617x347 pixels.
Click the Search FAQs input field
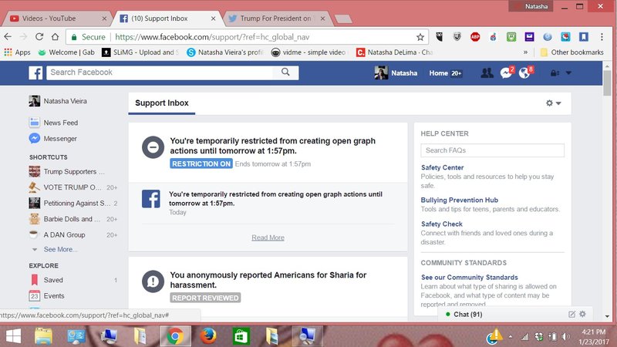[492, 150]
